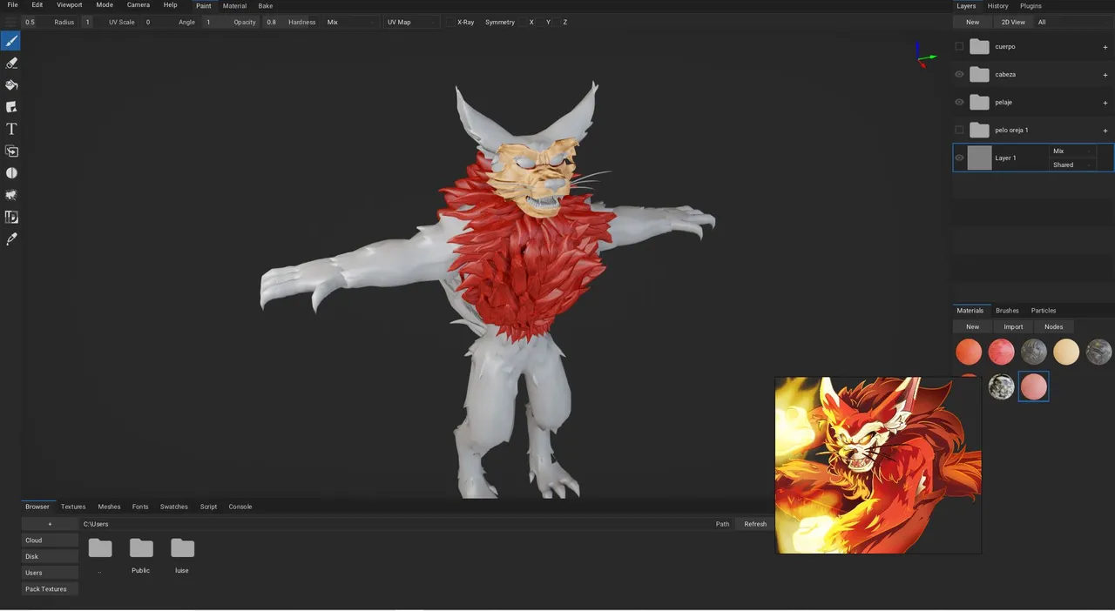Show the pelo oreja 1 layer group
This screenshot has width=1115, height=611.
pos(959,130)
